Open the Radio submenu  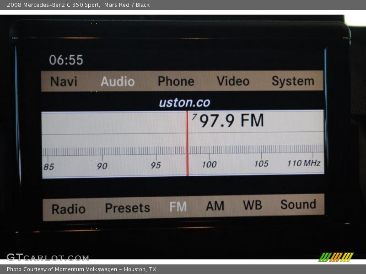click(x=68, y=209)
